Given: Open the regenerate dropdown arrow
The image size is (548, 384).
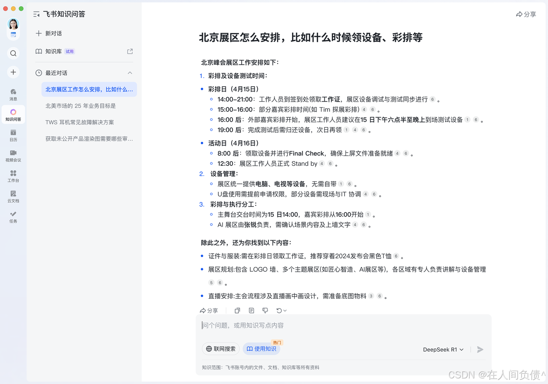Looking at the screenshot, I should 285,310.
